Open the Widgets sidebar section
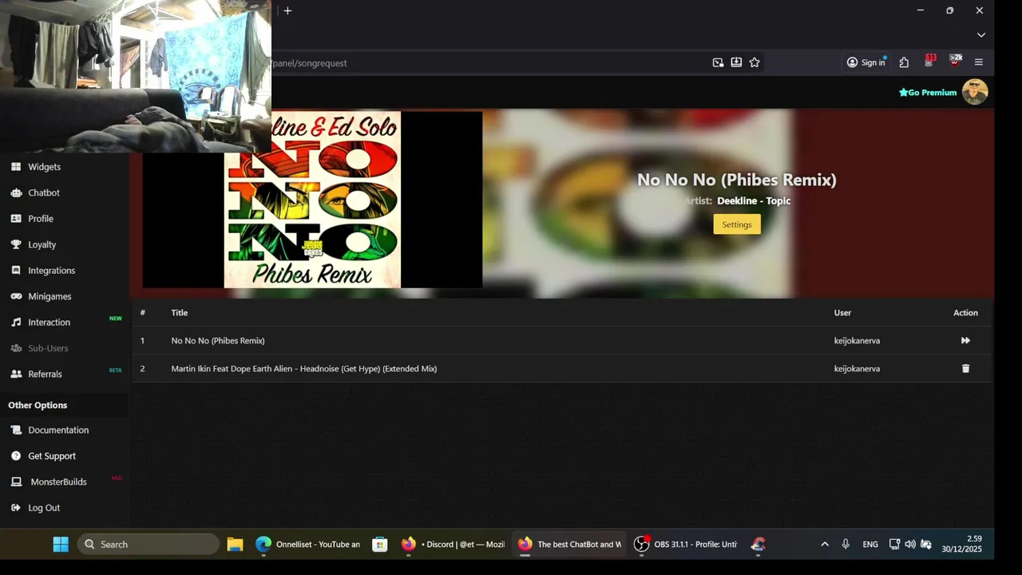The height and width of the screenshot is (575, 1022). click(x=44, y=167)
